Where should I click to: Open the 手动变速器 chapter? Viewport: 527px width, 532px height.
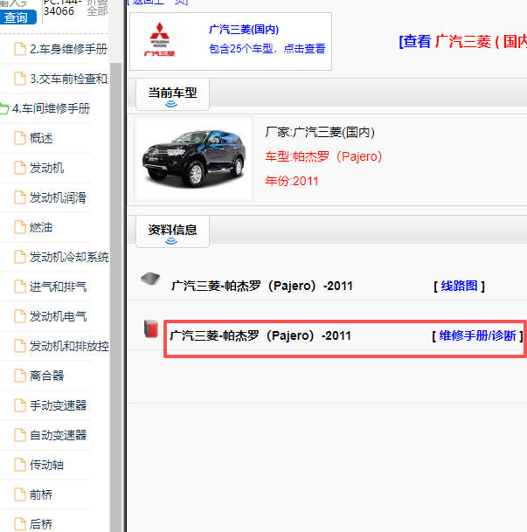point(58,405)
